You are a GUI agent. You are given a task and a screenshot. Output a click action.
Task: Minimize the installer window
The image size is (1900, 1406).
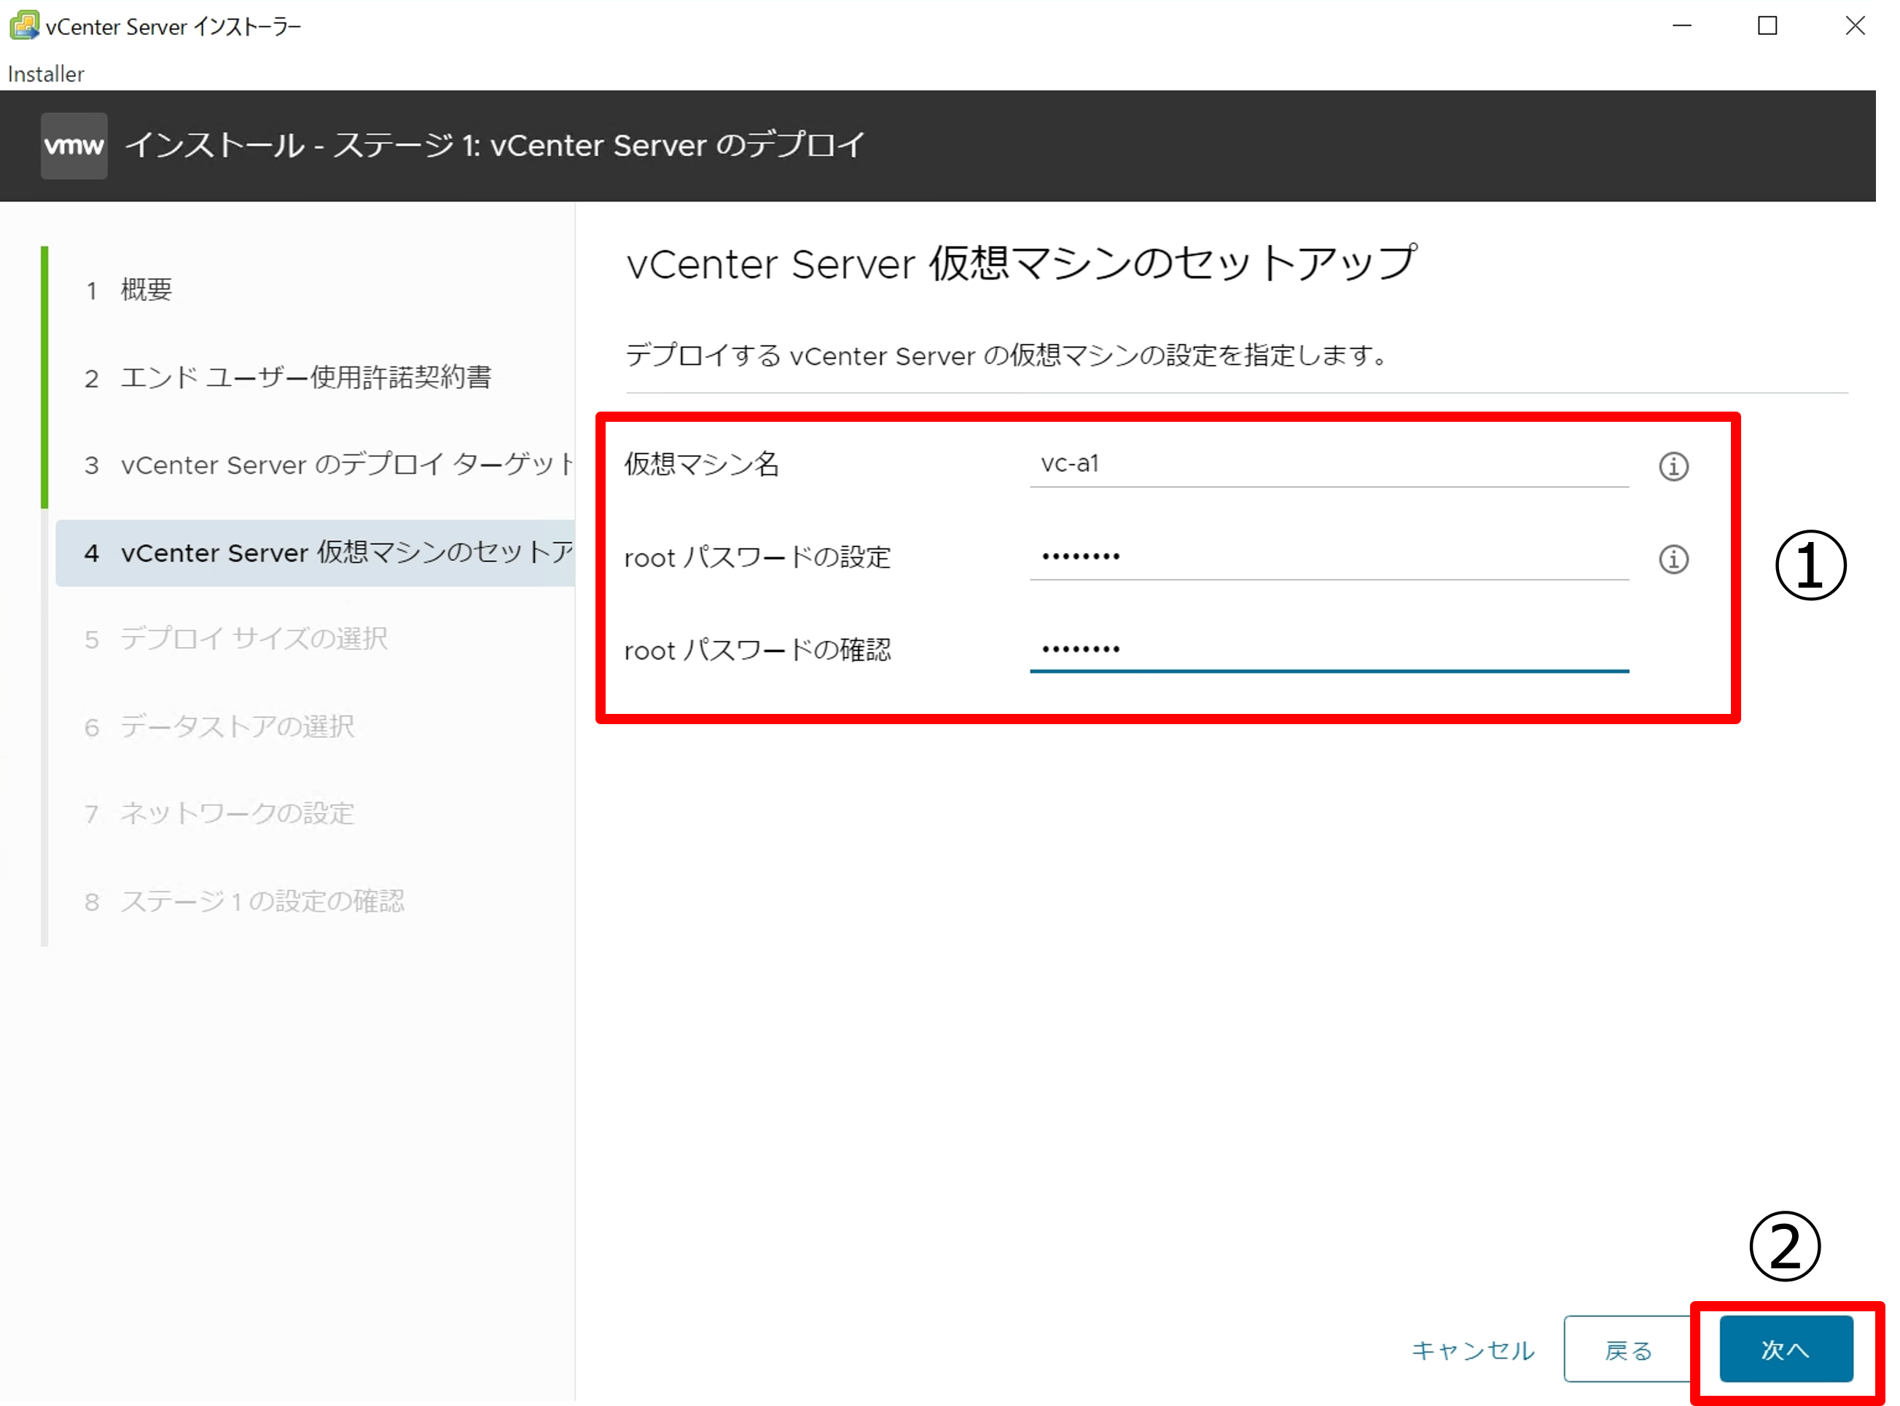pos(1681,25)
